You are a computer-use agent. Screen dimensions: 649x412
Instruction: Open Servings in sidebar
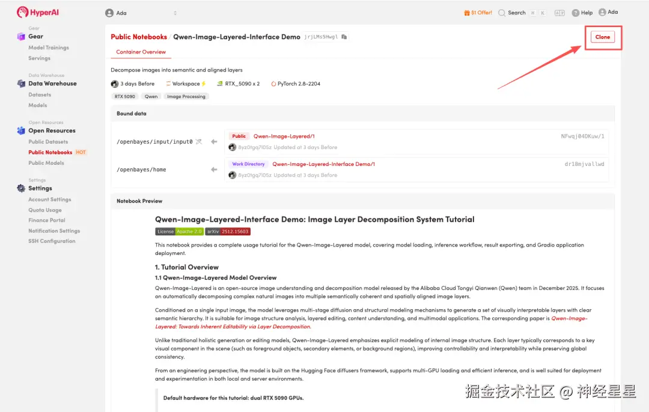pyautogui.click(x=39, y=58)
